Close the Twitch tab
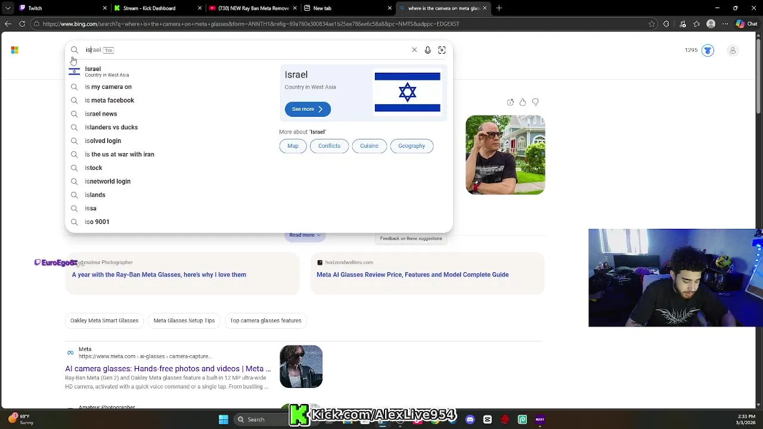This screenshot has height=429, width=763. click(105, 8)
